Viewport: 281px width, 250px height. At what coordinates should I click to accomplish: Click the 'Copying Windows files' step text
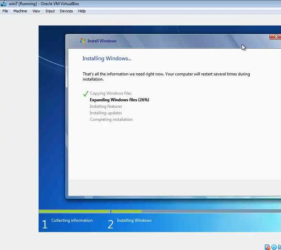(111, 93)
